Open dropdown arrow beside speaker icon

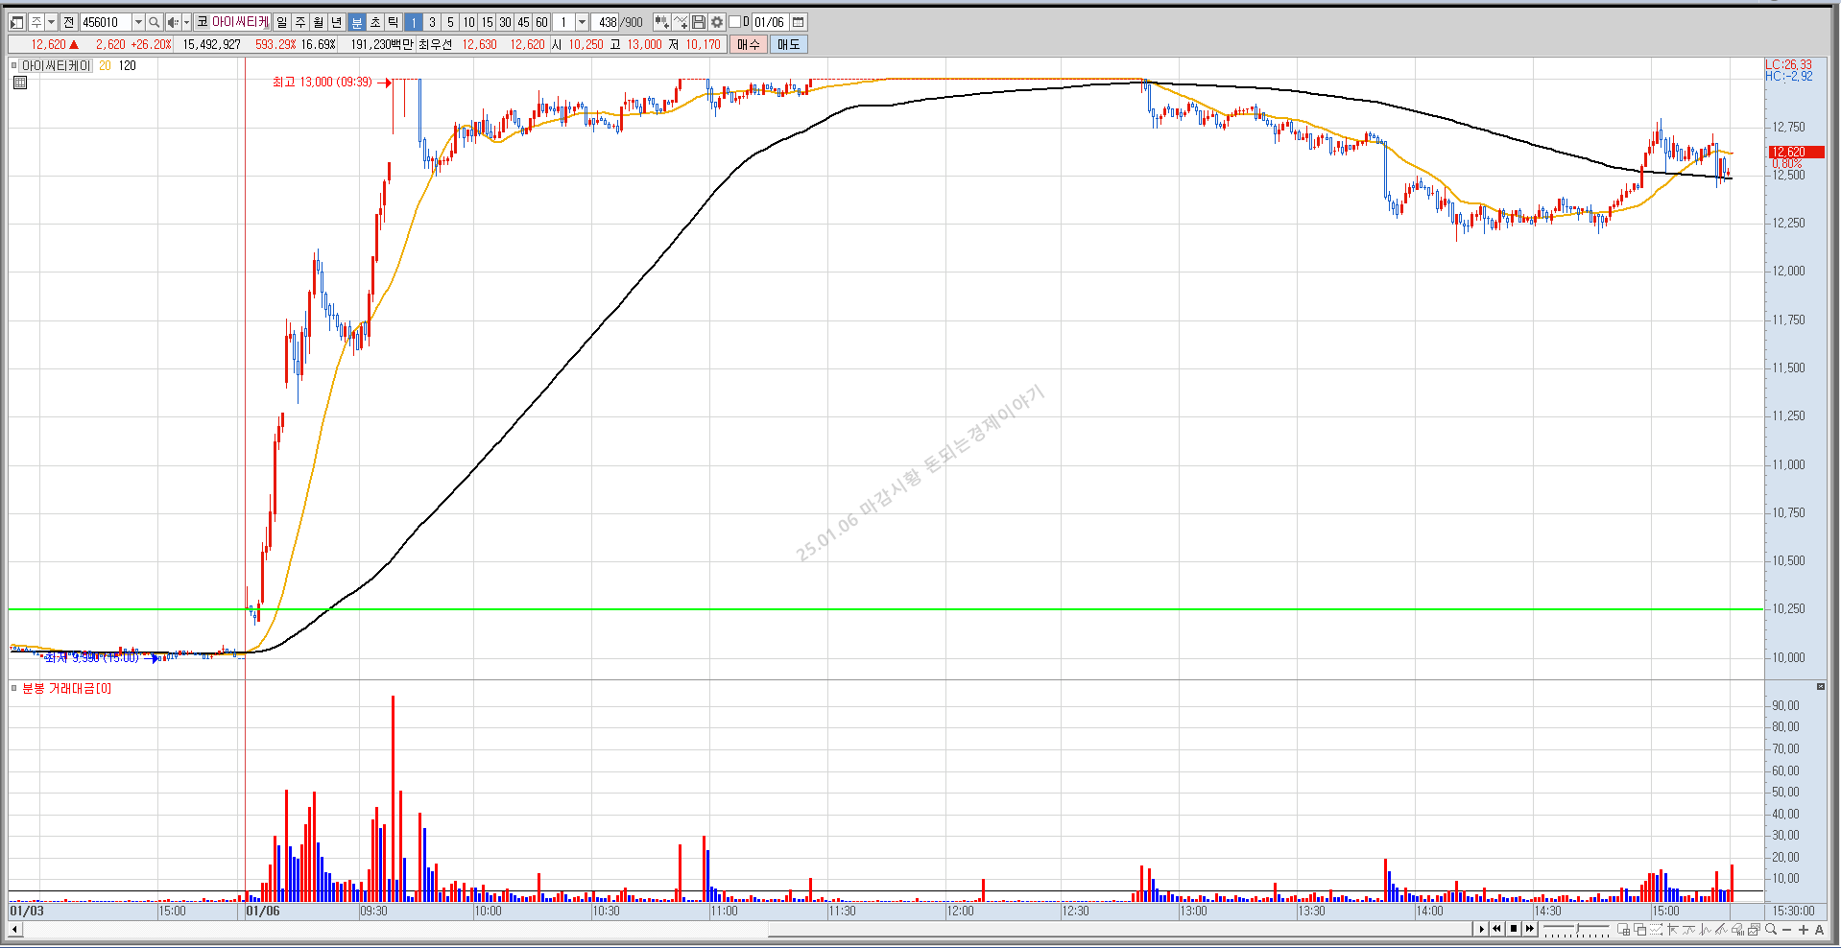[x=186, y=22]
